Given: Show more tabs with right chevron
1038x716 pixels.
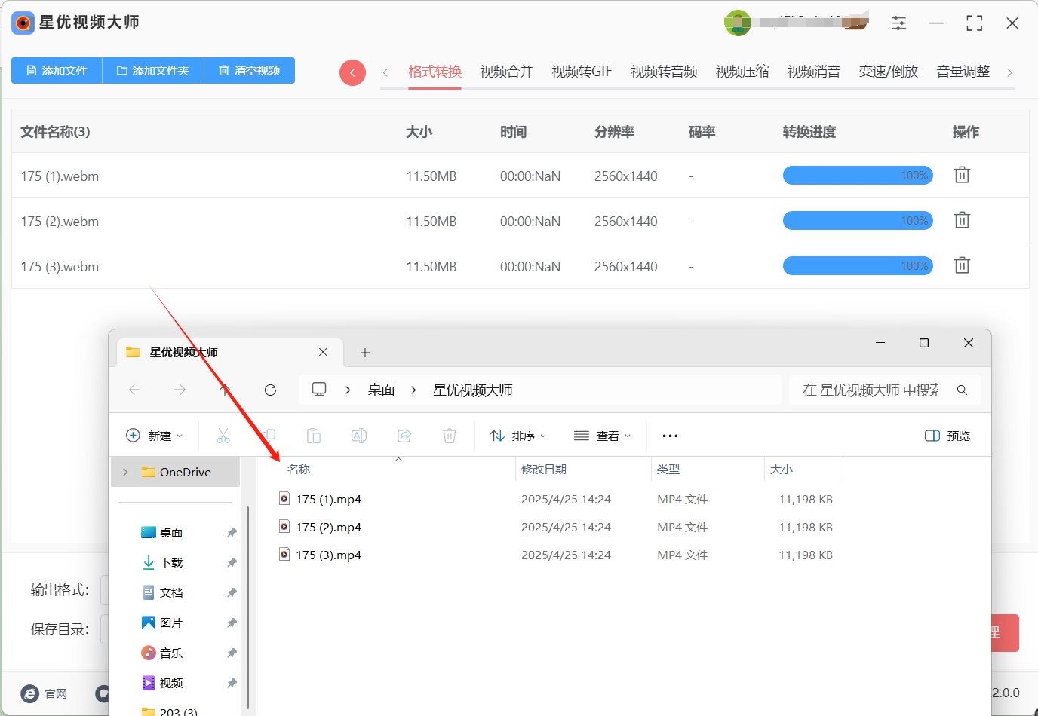Looking at the screenshot, I should pyautogui.click(x=1009, y=72).
